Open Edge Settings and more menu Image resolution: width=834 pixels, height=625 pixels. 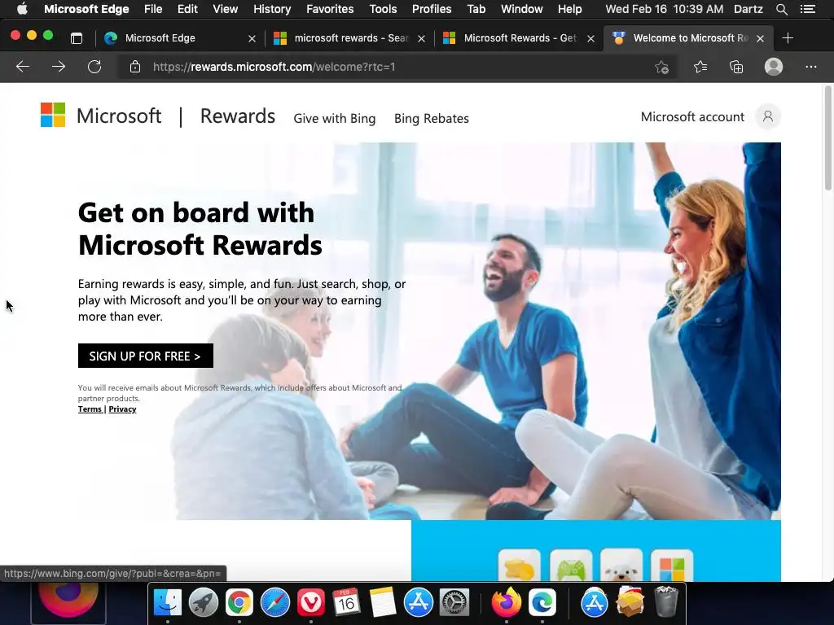[x=810, y=67]
